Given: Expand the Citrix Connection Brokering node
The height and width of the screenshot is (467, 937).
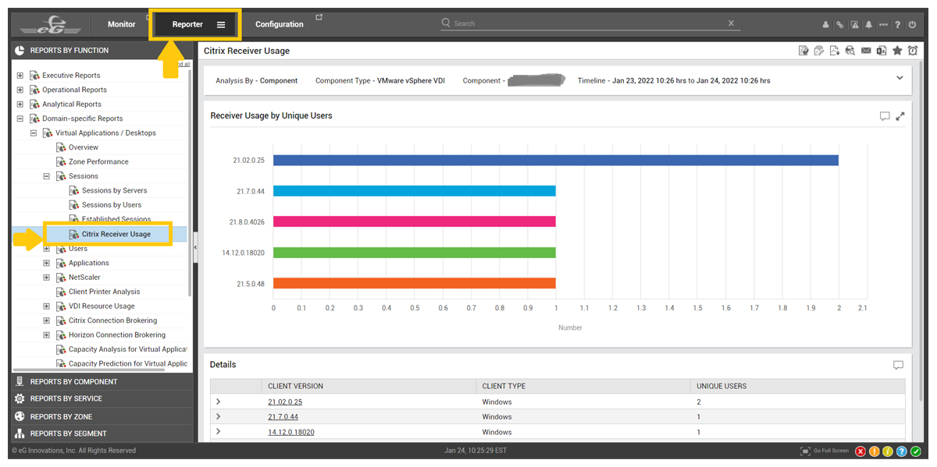Looking at the screenshot, I should pos(47,320).
